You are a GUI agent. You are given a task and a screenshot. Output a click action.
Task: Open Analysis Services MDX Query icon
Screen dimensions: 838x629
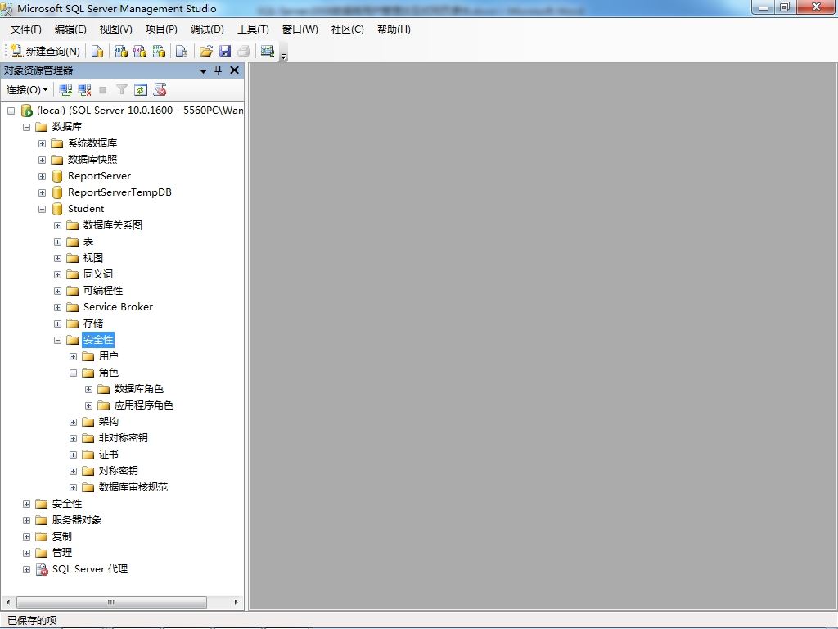coord(121,51)
